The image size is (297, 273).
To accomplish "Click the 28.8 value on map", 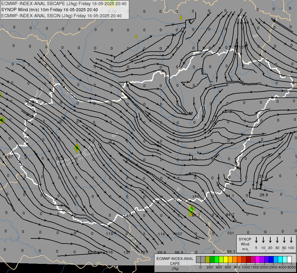I will click(x=264, y=195).
